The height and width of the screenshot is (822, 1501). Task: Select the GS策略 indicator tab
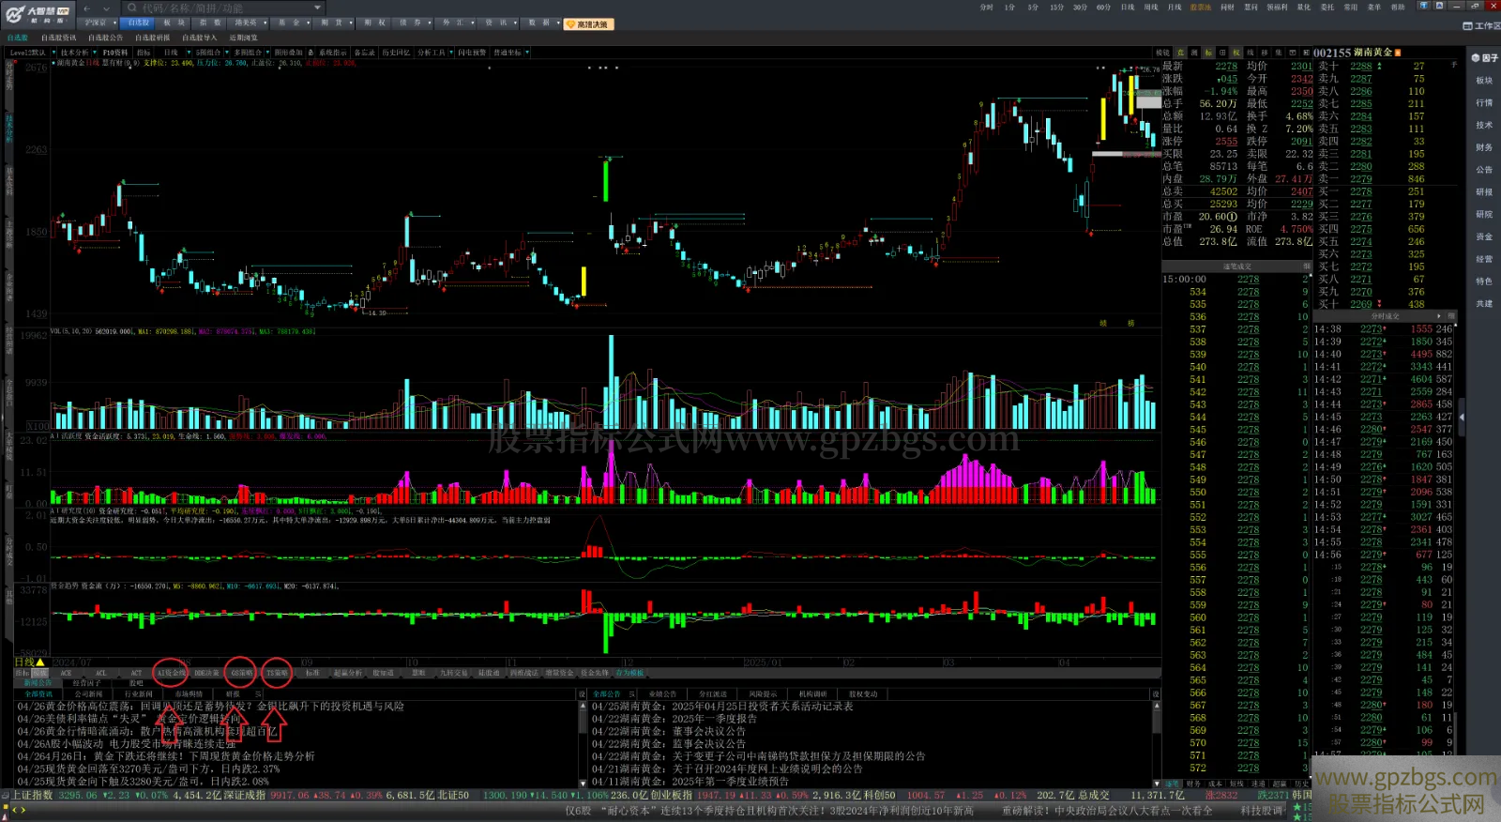pyautogui.click(x=242, y=673)
